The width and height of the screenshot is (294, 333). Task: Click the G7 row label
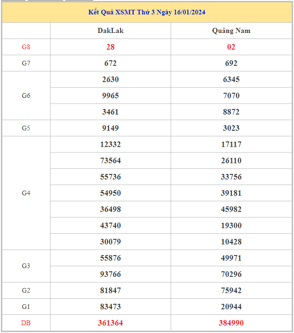[26, 63]
